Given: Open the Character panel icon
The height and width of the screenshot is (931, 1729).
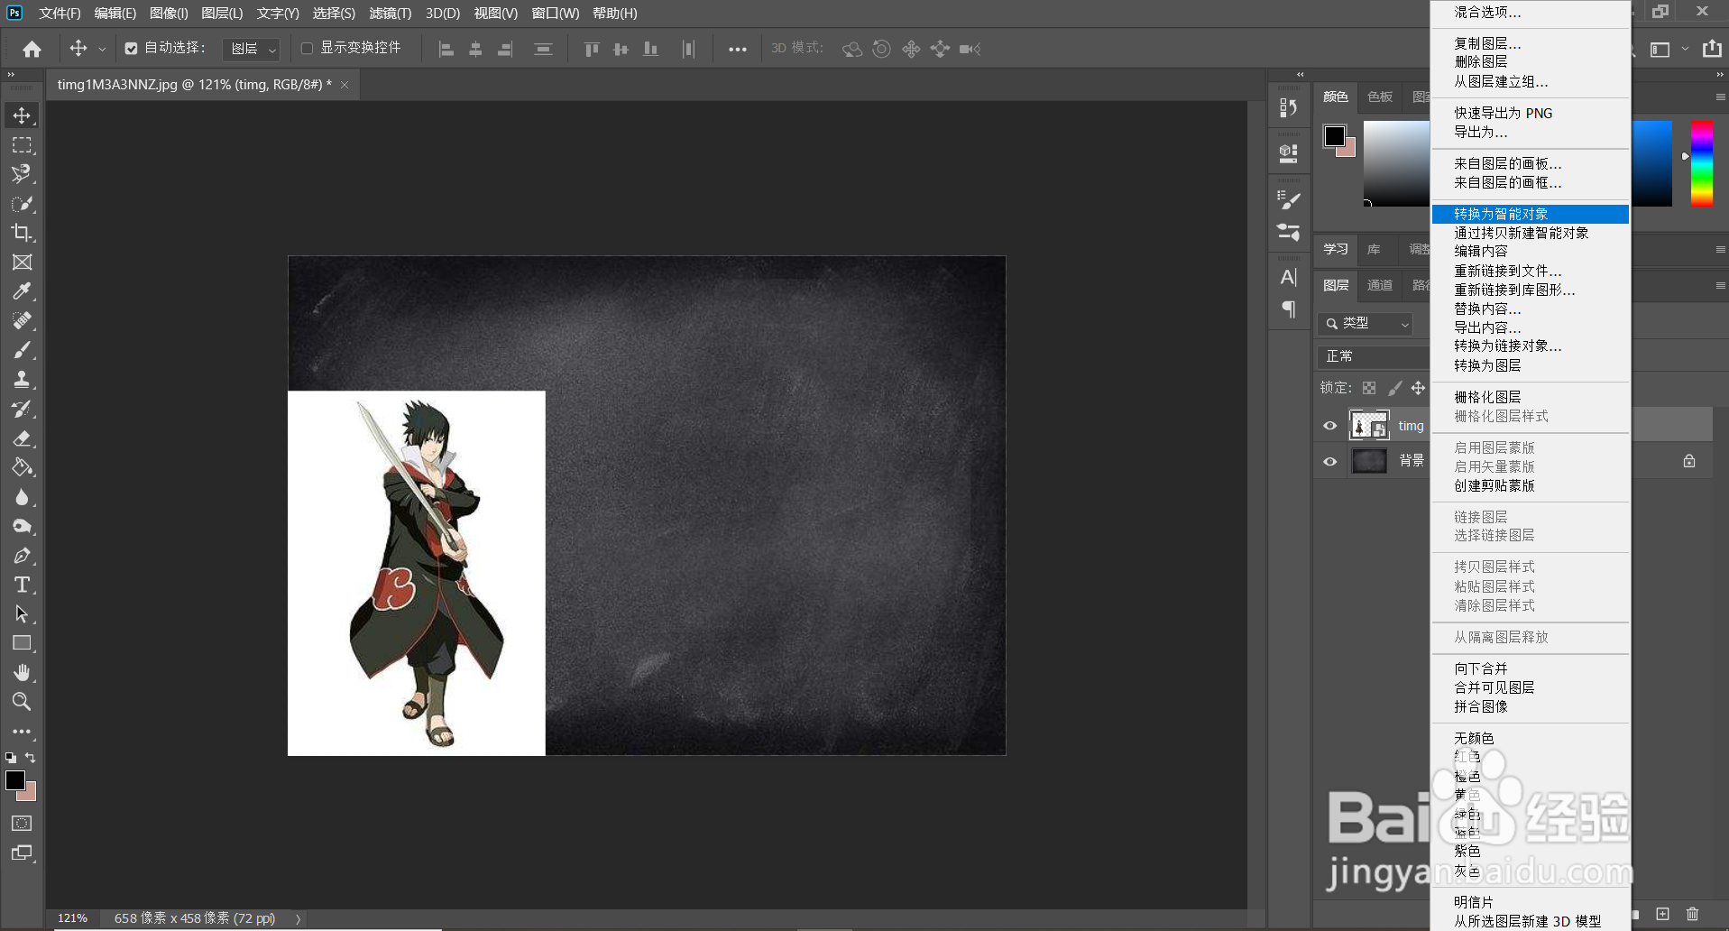Looking at the screenshot, I should click(1289, 278).
